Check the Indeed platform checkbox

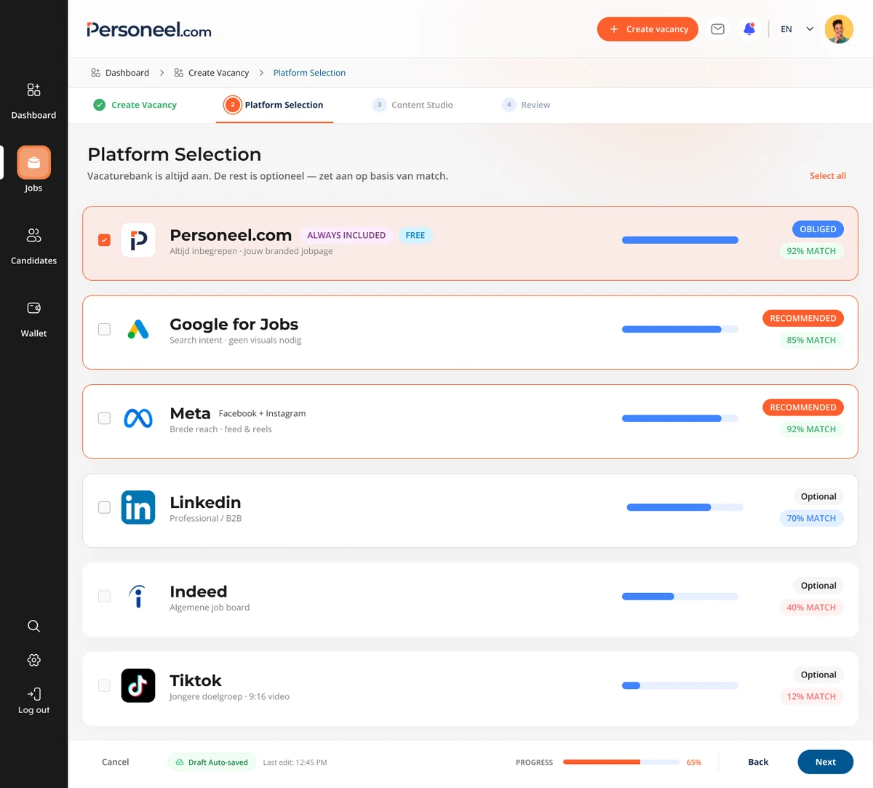point(104,597)
